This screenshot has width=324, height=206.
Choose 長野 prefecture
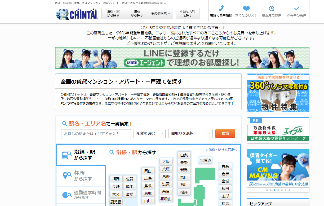pyautogui.click(x=184, y=162)
